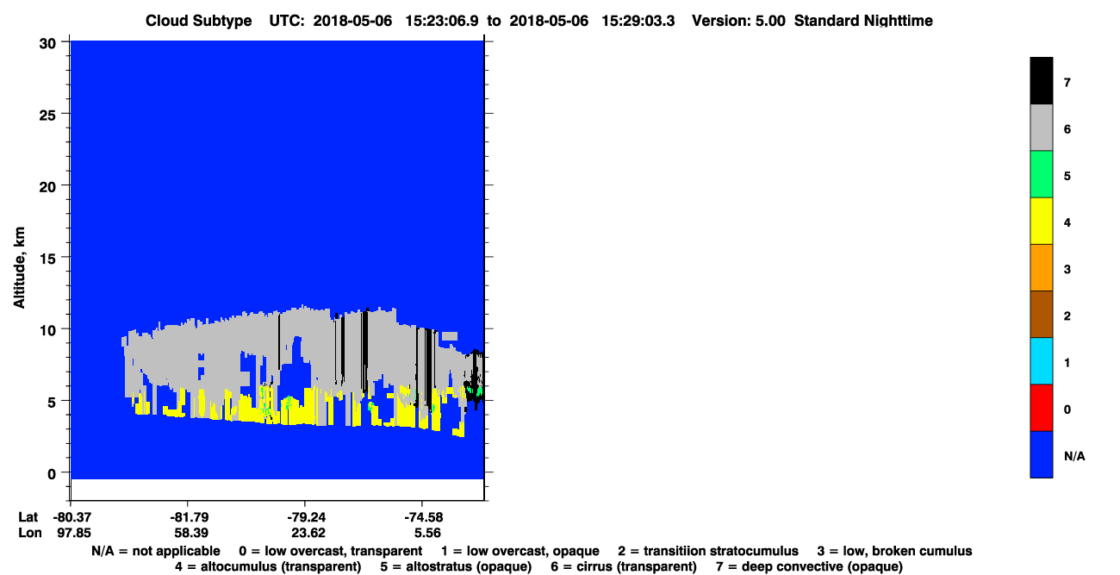Click the yellow color swatch labeled 4
The image size is (1120, 575).
(x=1041, y=221)
